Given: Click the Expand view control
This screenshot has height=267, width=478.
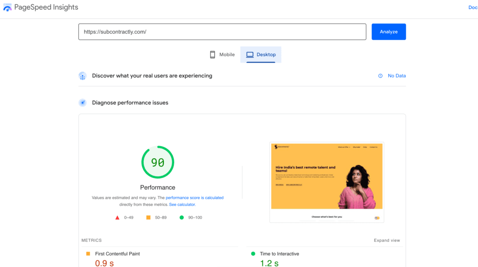Looking at the screenshot, I should 387,240.
